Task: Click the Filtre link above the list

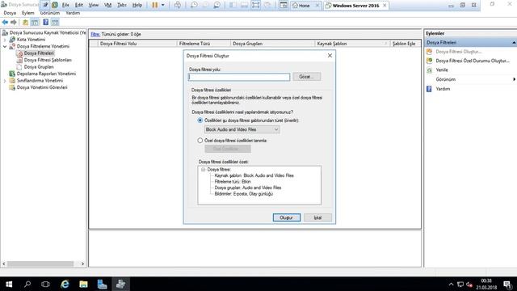Action: click(95, 34)
